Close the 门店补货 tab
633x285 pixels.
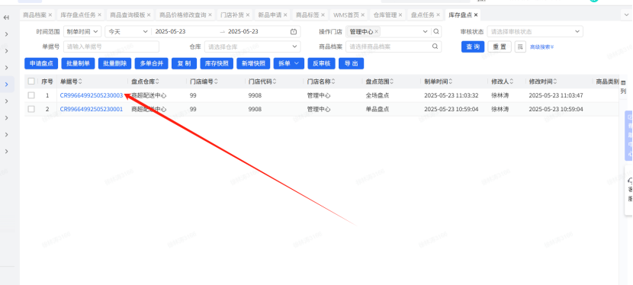247,15
